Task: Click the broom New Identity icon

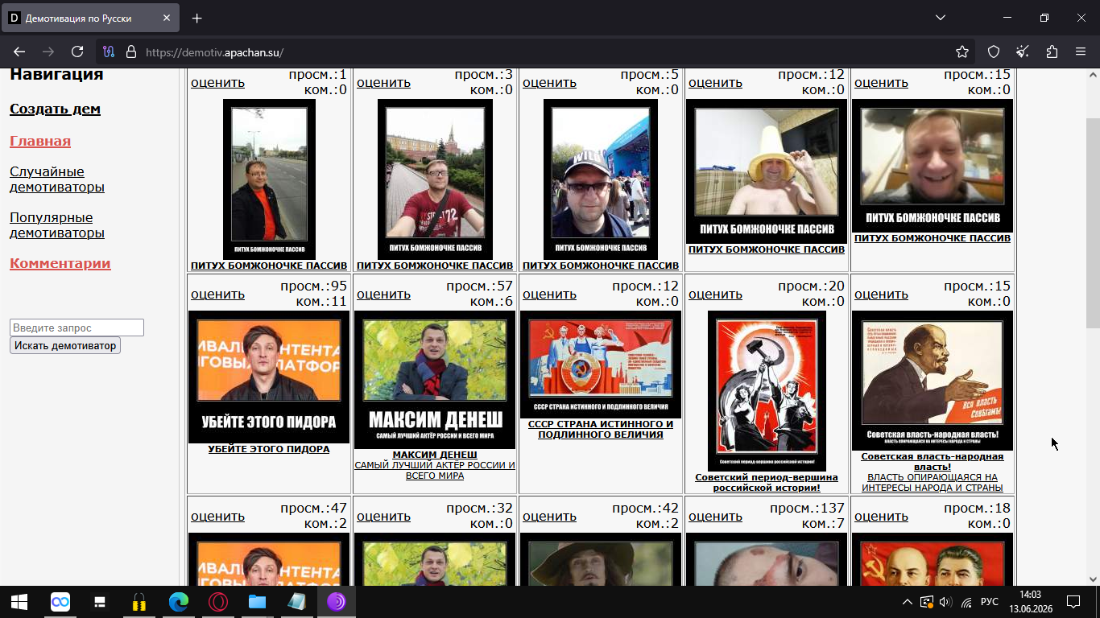Action: click(1023, 51)
